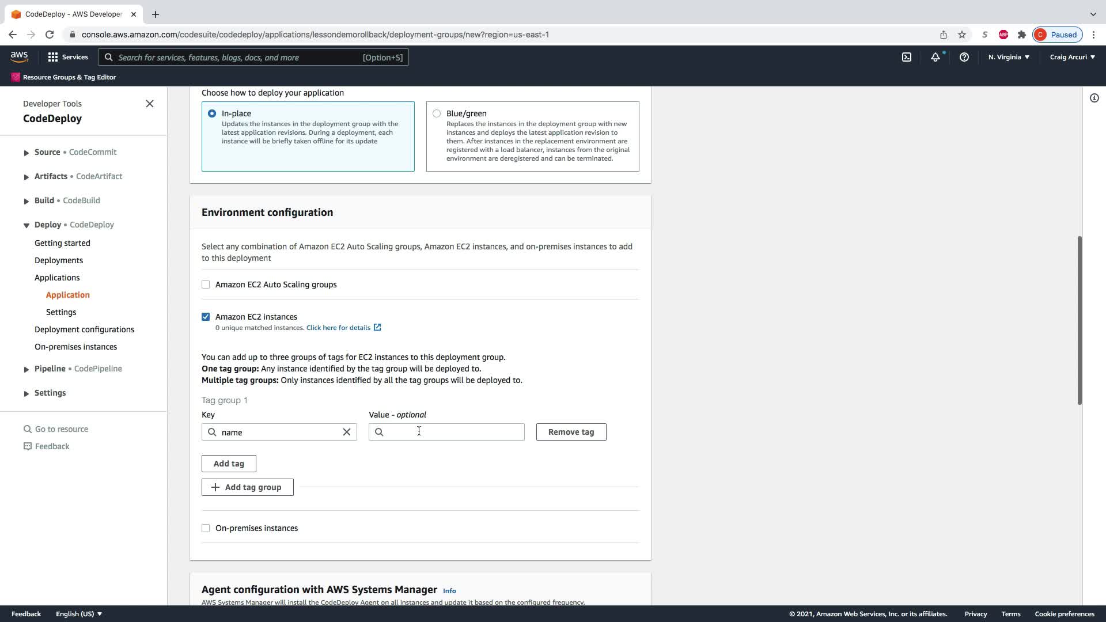1106x622 pixels.
Task: Enable Amazon EC2 Auto Scaling groups checkbox
Action: [x=206, y=285]
